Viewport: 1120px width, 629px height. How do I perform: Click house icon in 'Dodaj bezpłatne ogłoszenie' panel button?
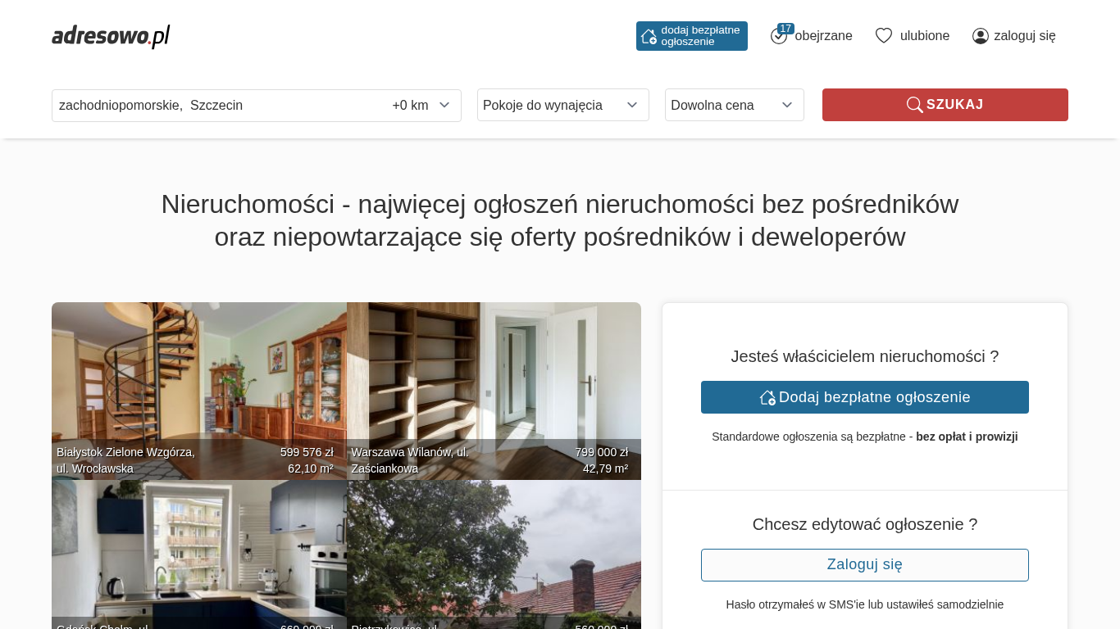click(x=767, y=397)
